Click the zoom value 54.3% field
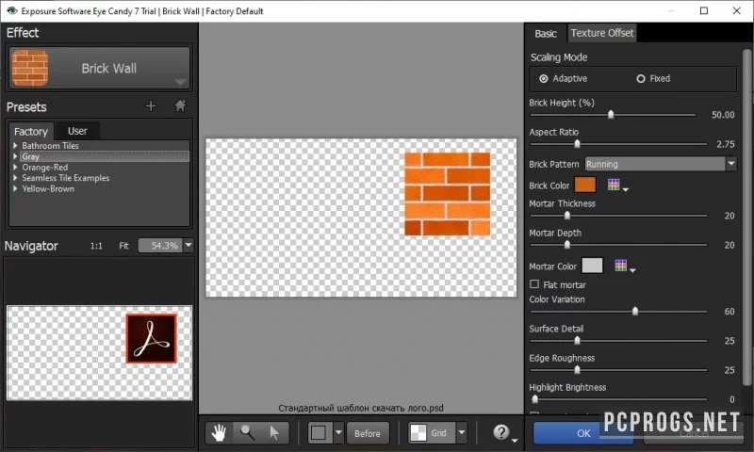The image size is (754, 452). [160, 246]
